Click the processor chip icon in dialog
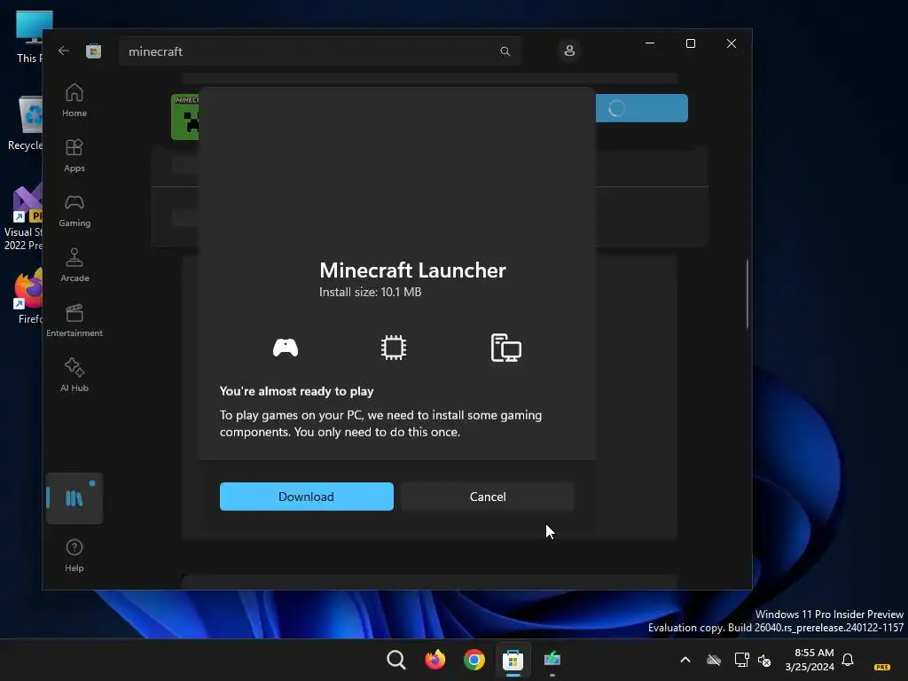Viewport: 908px width, 681px height. (394, 348)
